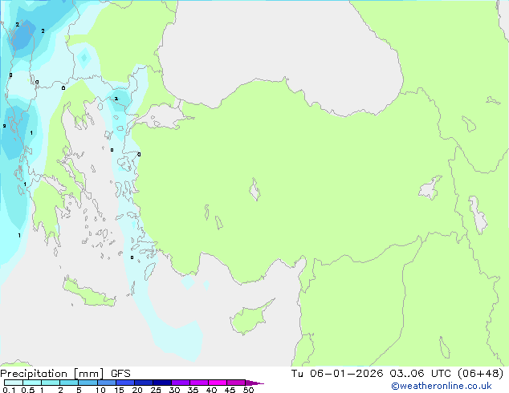The width and height of the screenshot is (509, 393).
Task: Click the 2–5 mm legend color swatch
Action: point(69,383)
